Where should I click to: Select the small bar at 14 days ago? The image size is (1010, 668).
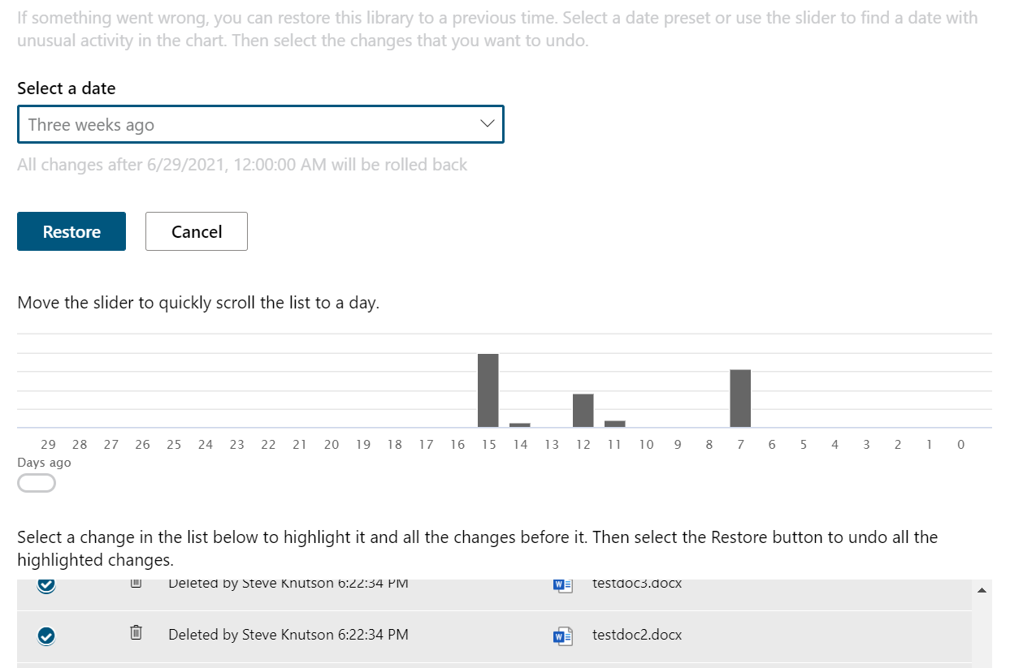coord(519,425)
